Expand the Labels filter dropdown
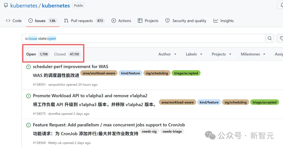Screen dimensions: 283x147 [194, 54]
